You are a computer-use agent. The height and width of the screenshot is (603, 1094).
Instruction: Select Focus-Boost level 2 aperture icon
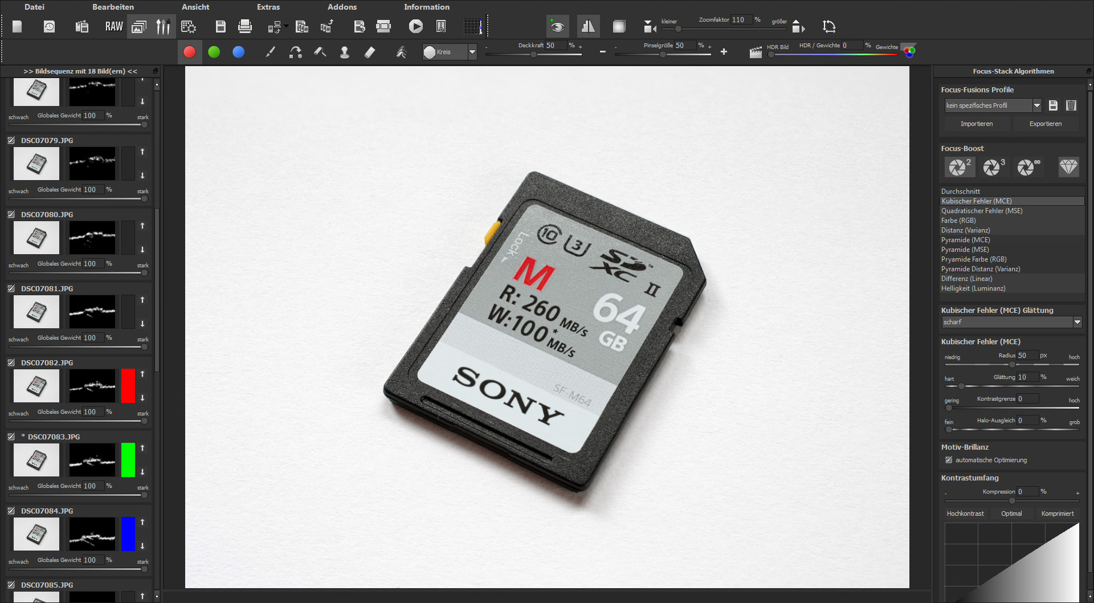[x=959, y=167]
